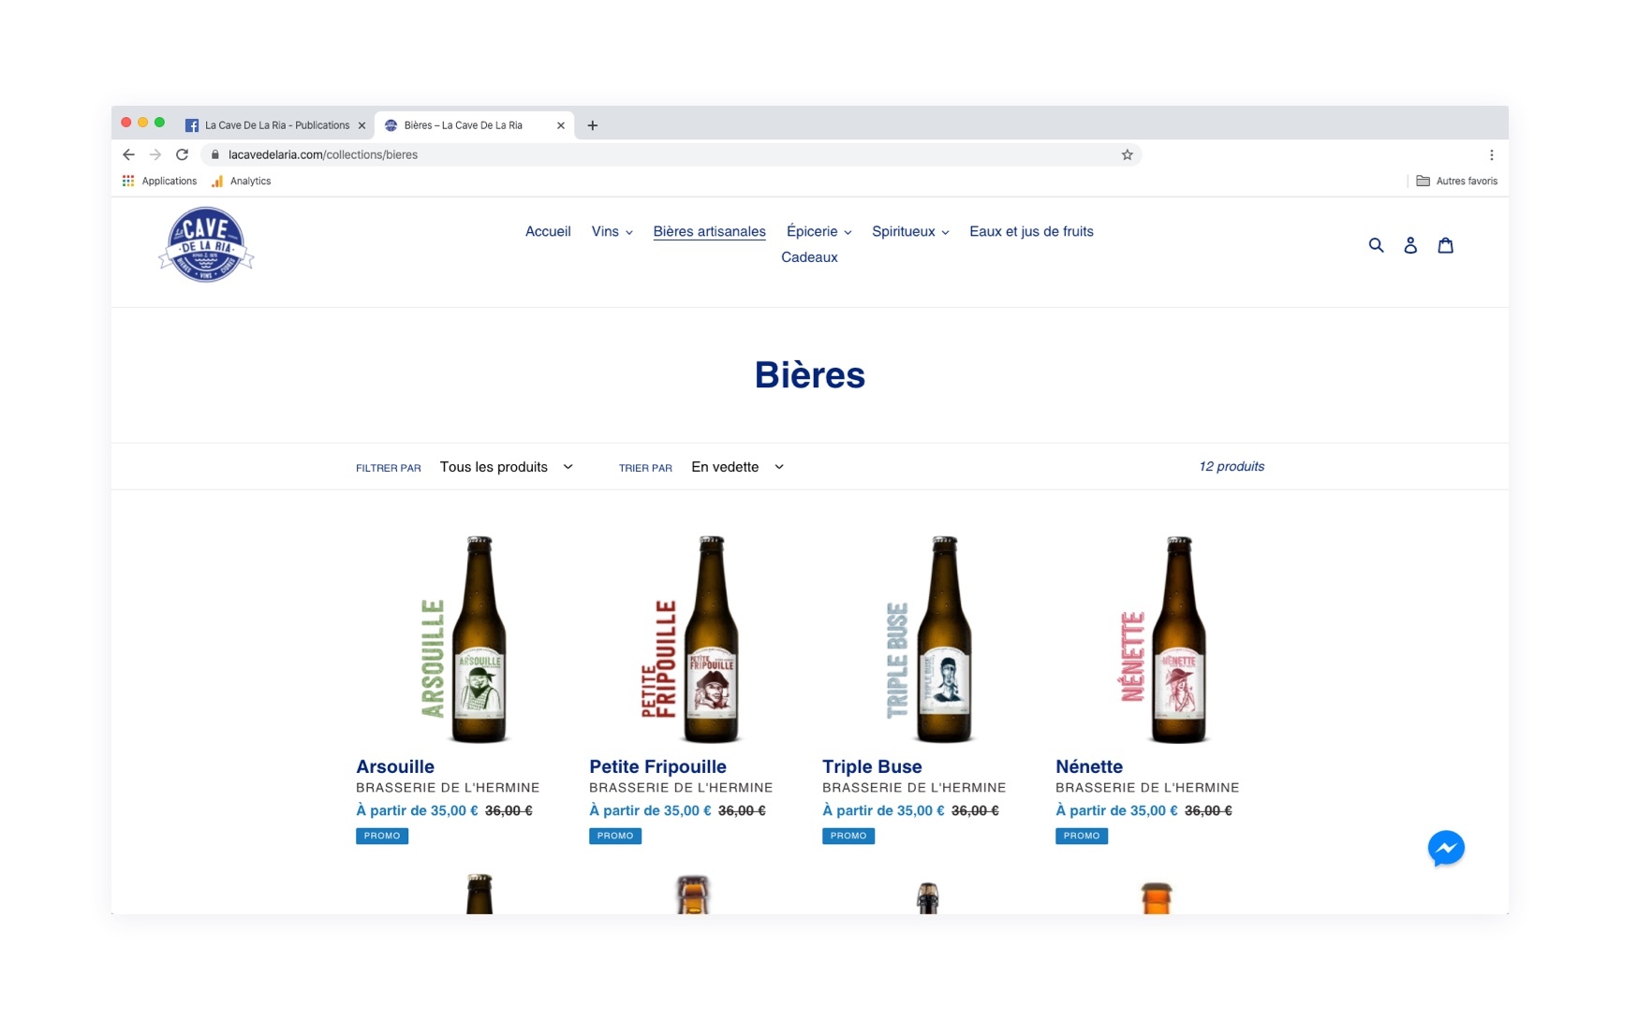Click the PROMO badge under Arsouille
This screenshot has width=1638, height=1020.
tap(382, 837)
